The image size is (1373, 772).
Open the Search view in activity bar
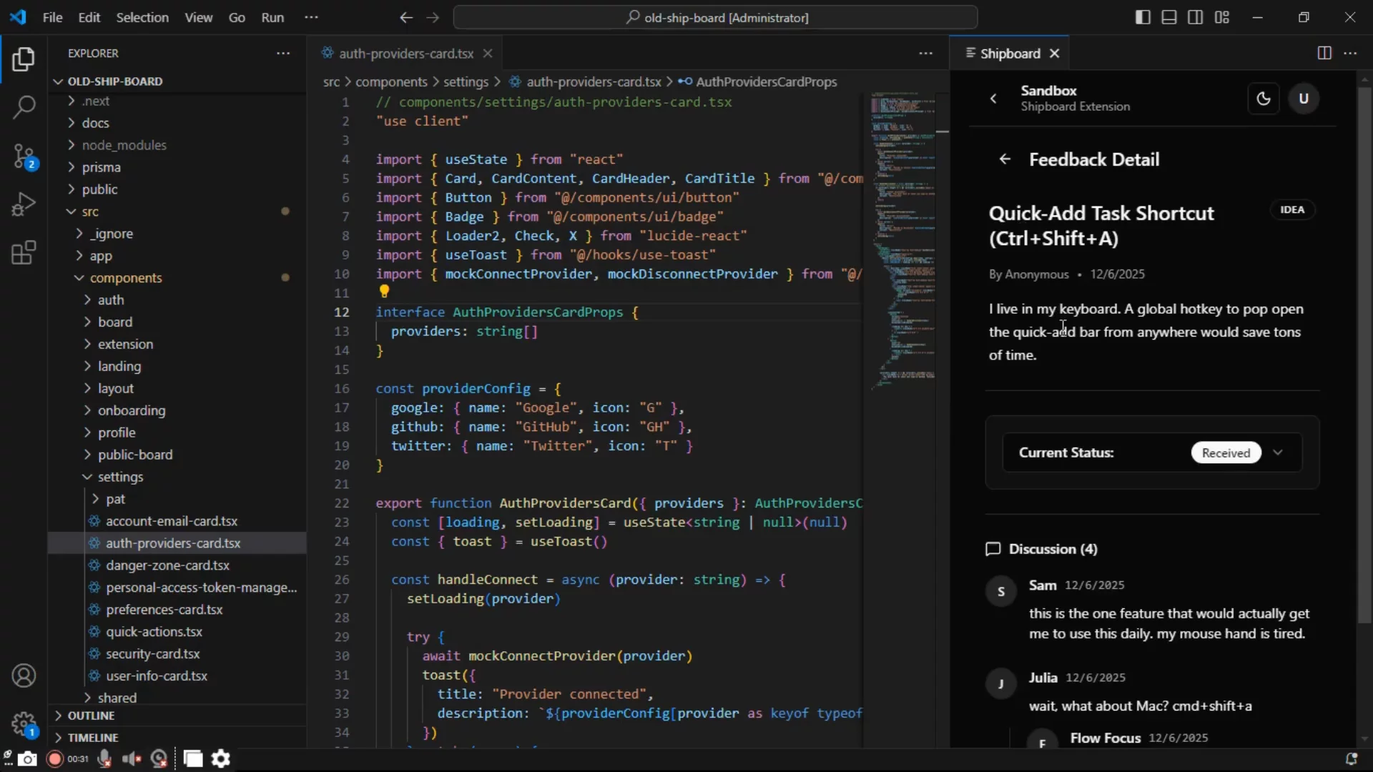tap(24, 107)
